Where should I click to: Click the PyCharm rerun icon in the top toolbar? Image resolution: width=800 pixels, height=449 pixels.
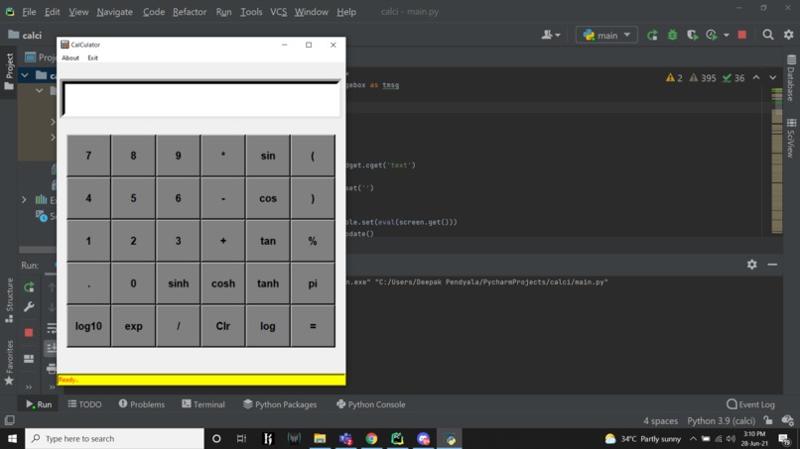click(x=652, y=35)
